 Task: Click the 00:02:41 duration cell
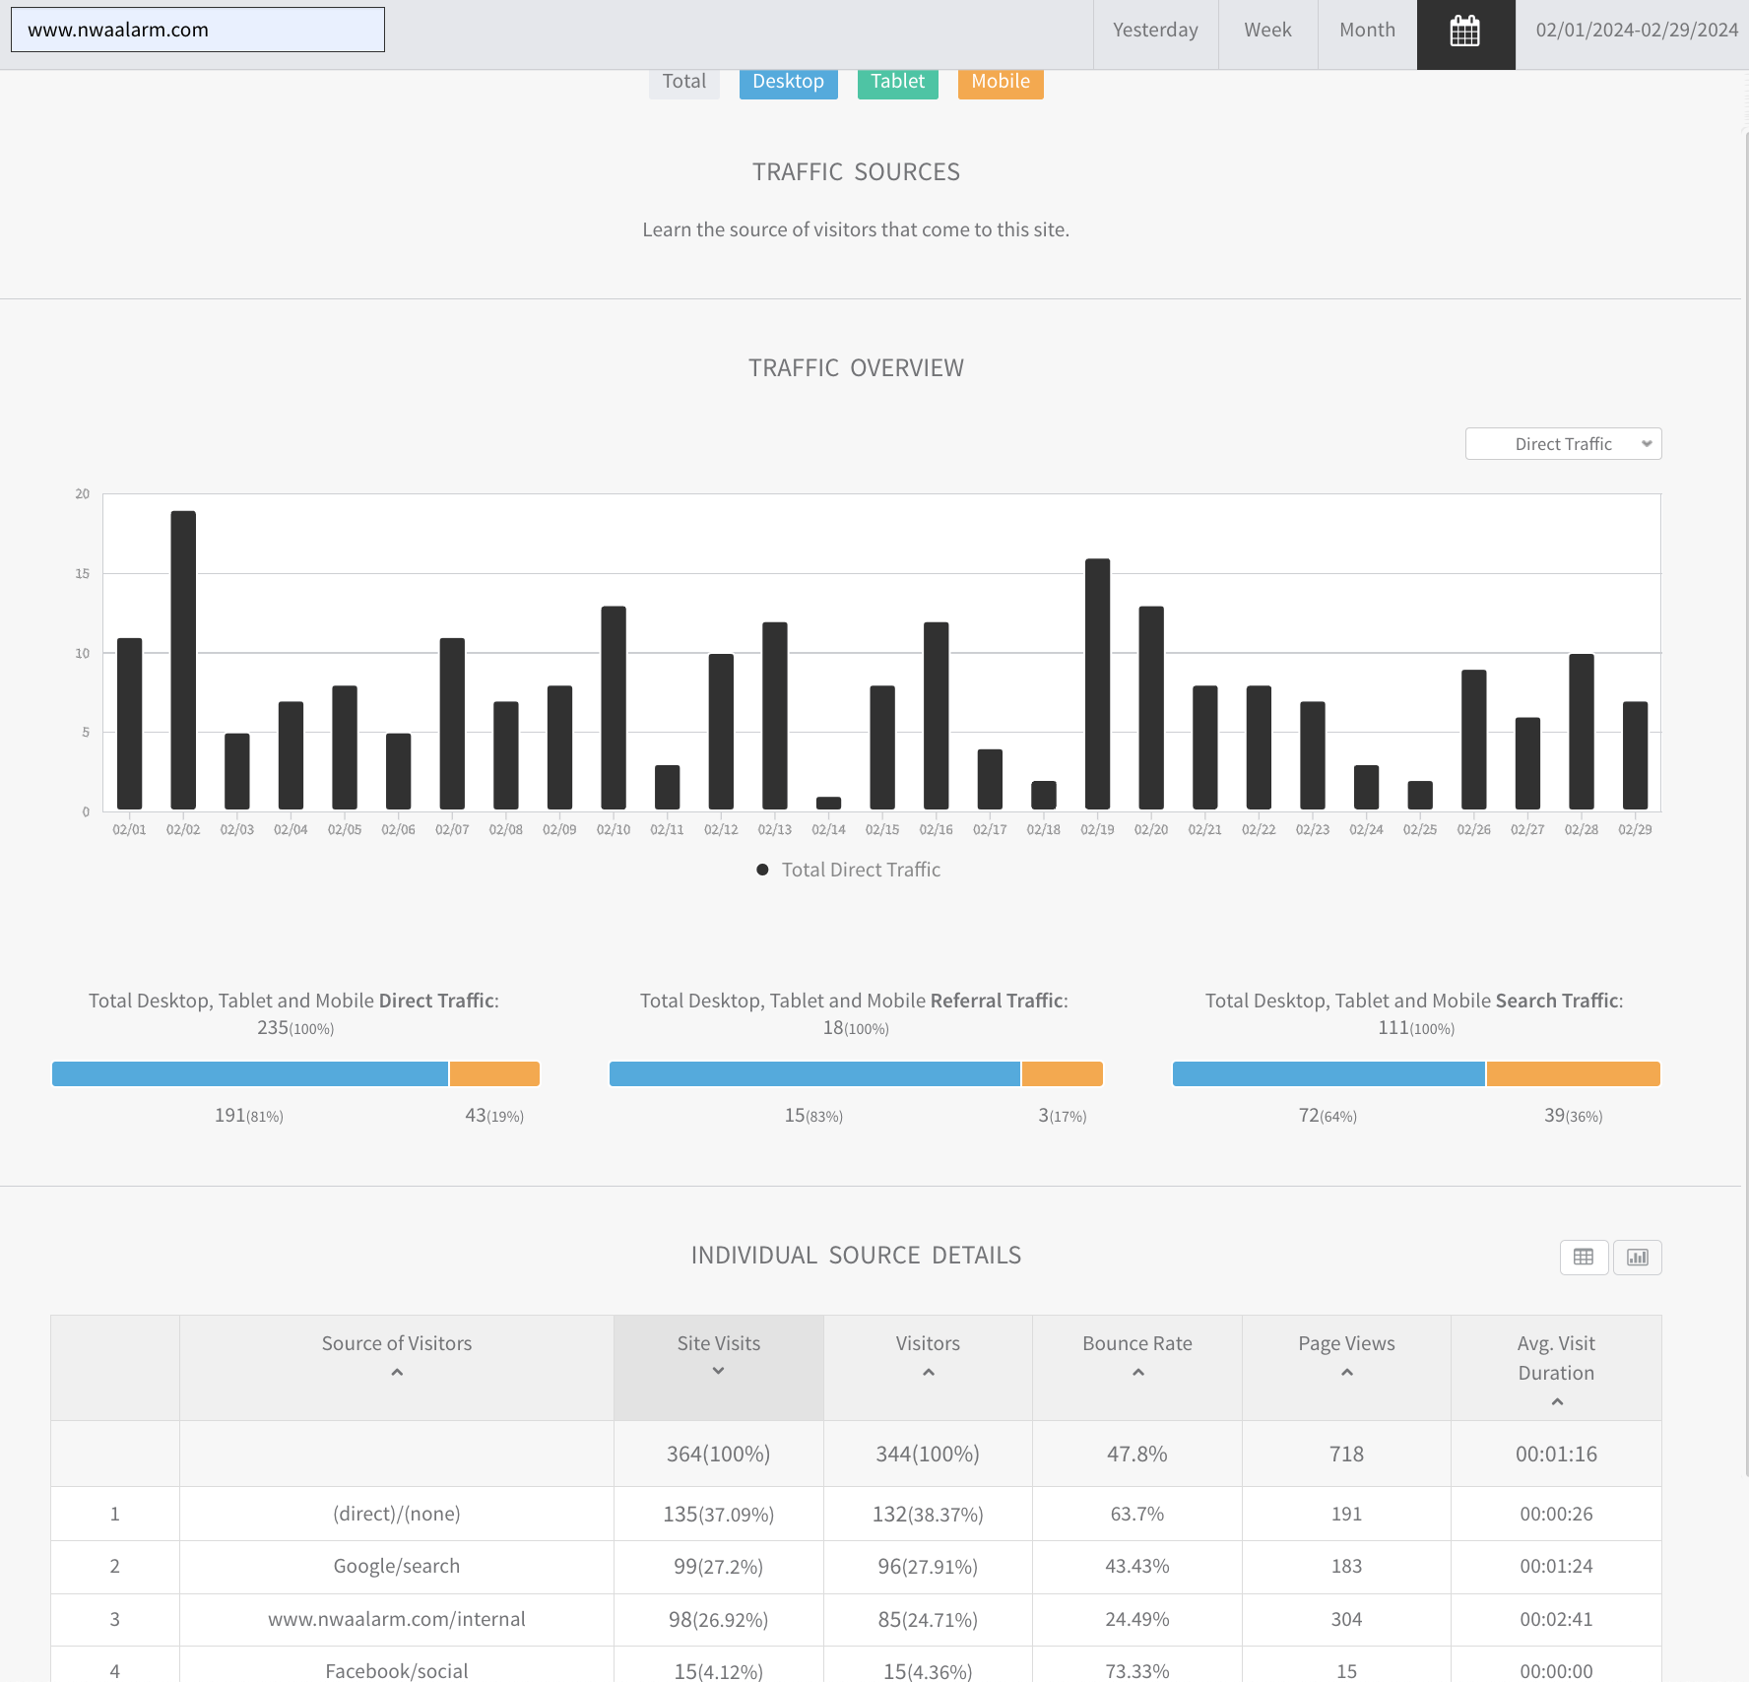click(x=1556, y=1620)
